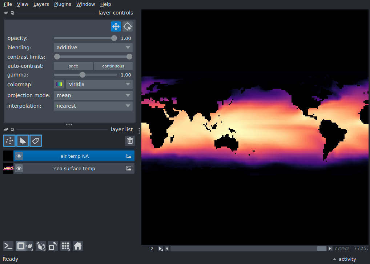This screenshot has height=264, width=370.
Task: Open the Plugins menu
Action: [63, 4]
